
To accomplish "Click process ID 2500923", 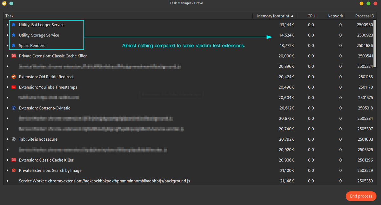I will point(365,35).
